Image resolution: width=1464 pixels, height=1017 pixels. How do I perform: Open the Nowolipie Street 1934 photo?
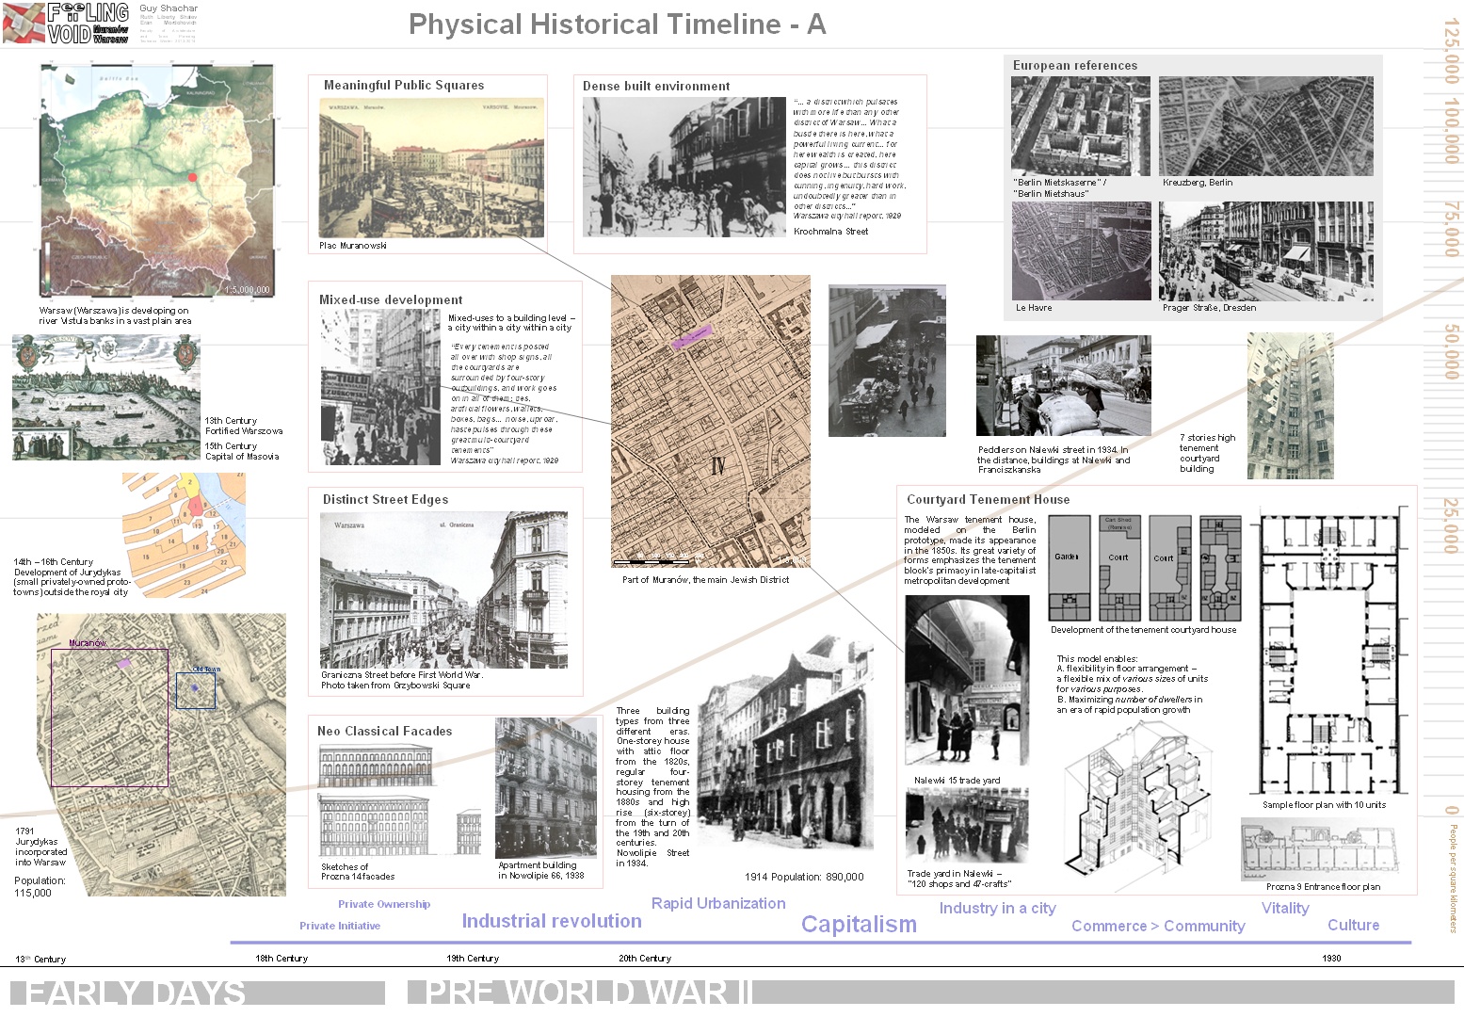[785, 745]
